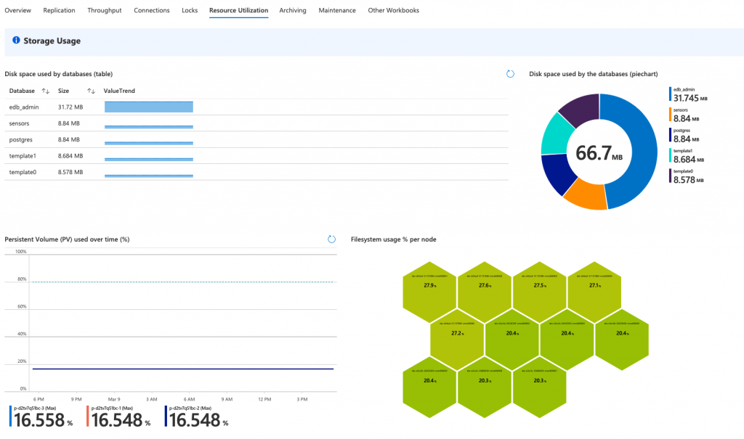Switch to the Replication tab

click(59, 11)
